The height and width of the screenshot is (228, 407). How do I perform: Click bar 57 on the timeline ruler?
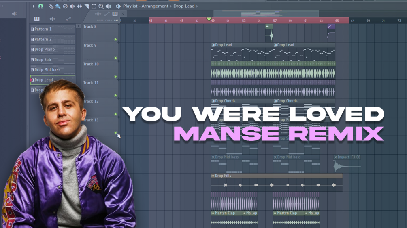pos(275,21)
